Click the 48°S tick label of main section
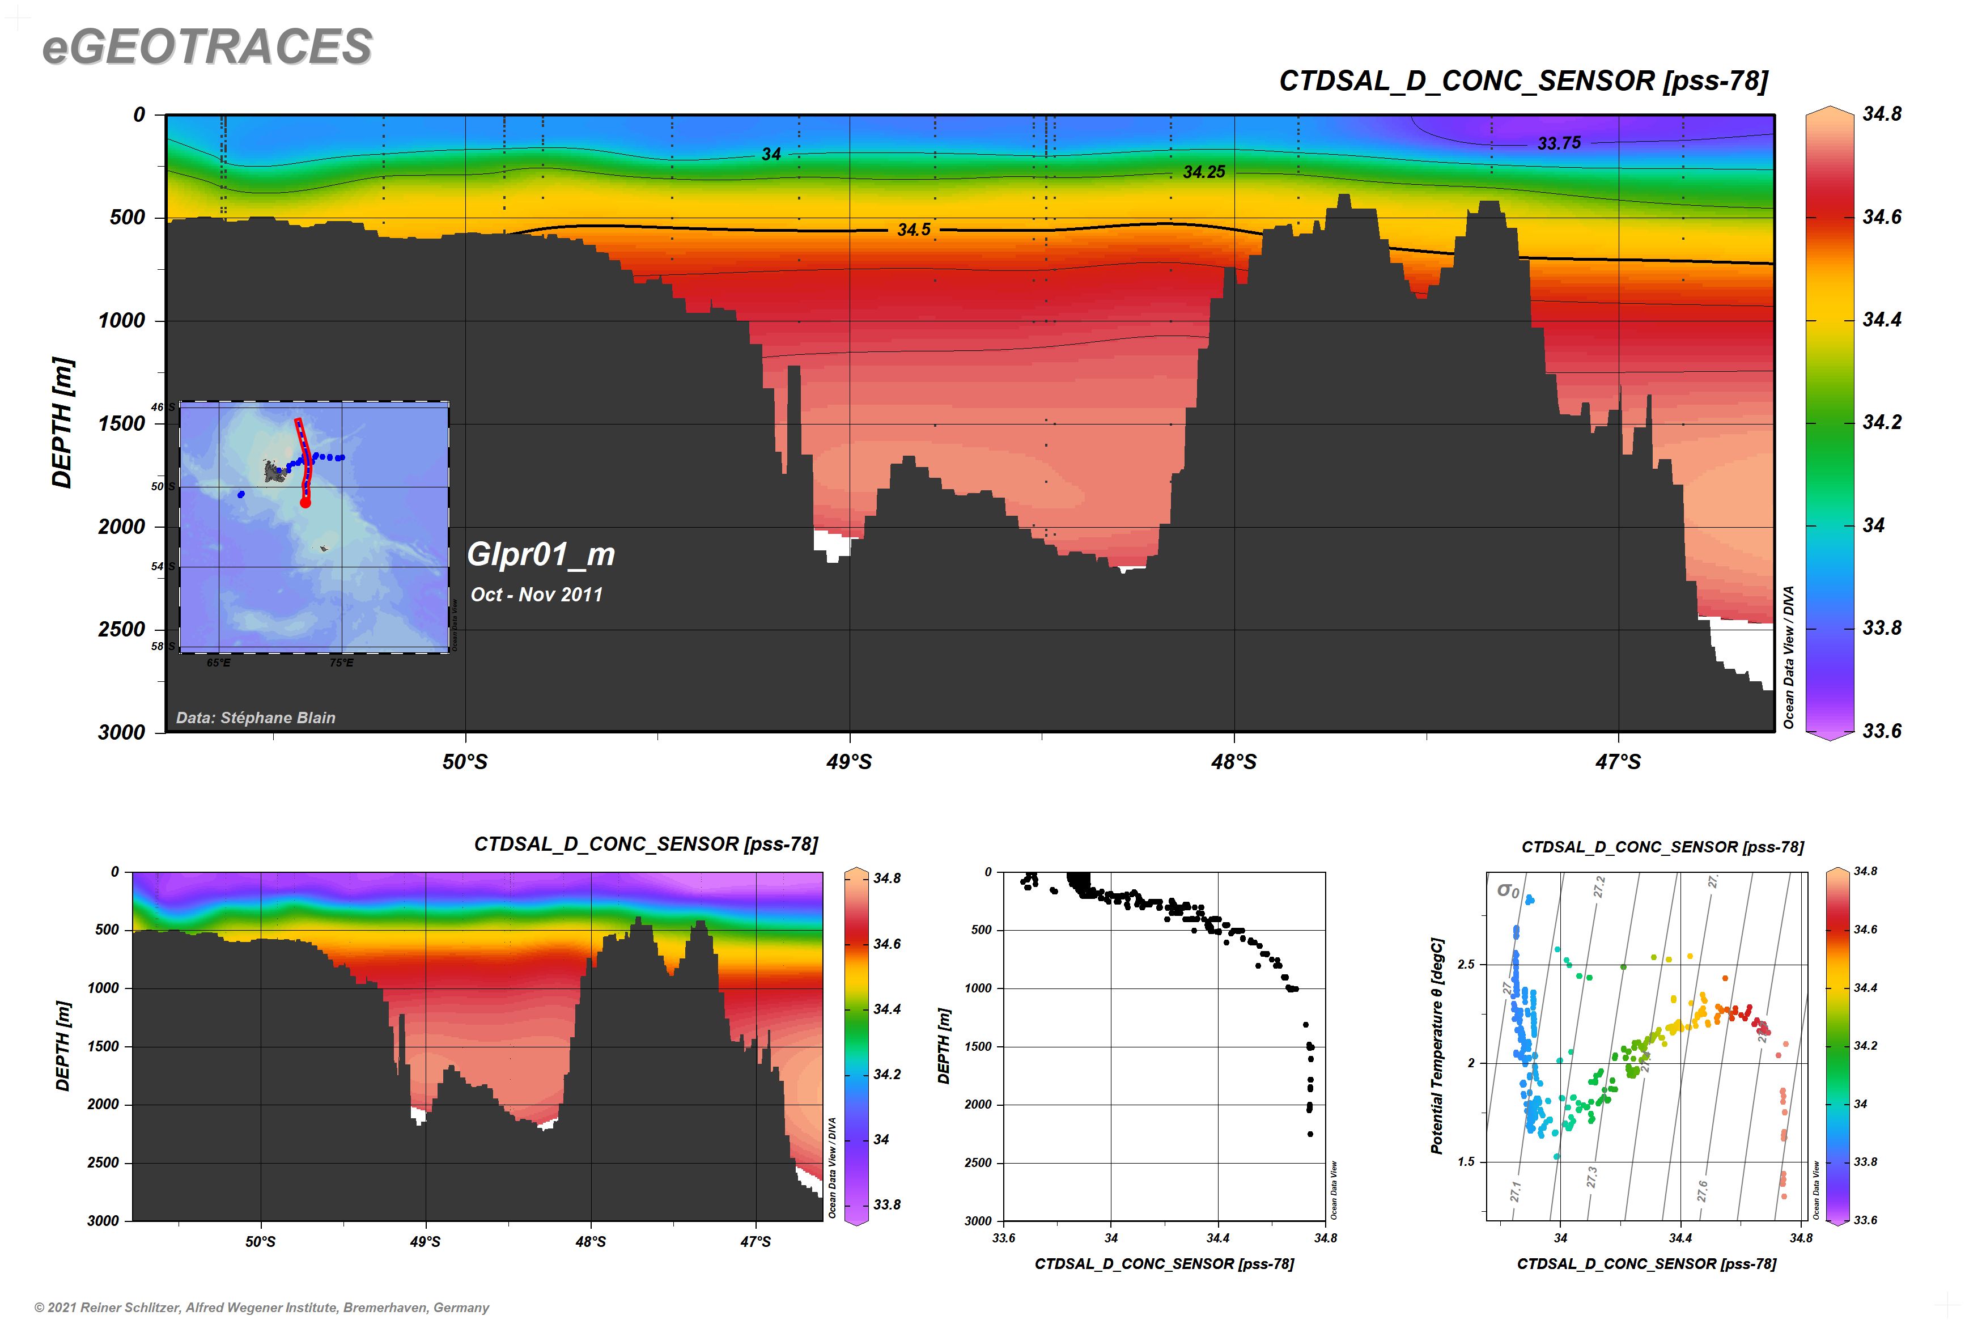This screenshot has height=1324, width=1965. 1234,762
